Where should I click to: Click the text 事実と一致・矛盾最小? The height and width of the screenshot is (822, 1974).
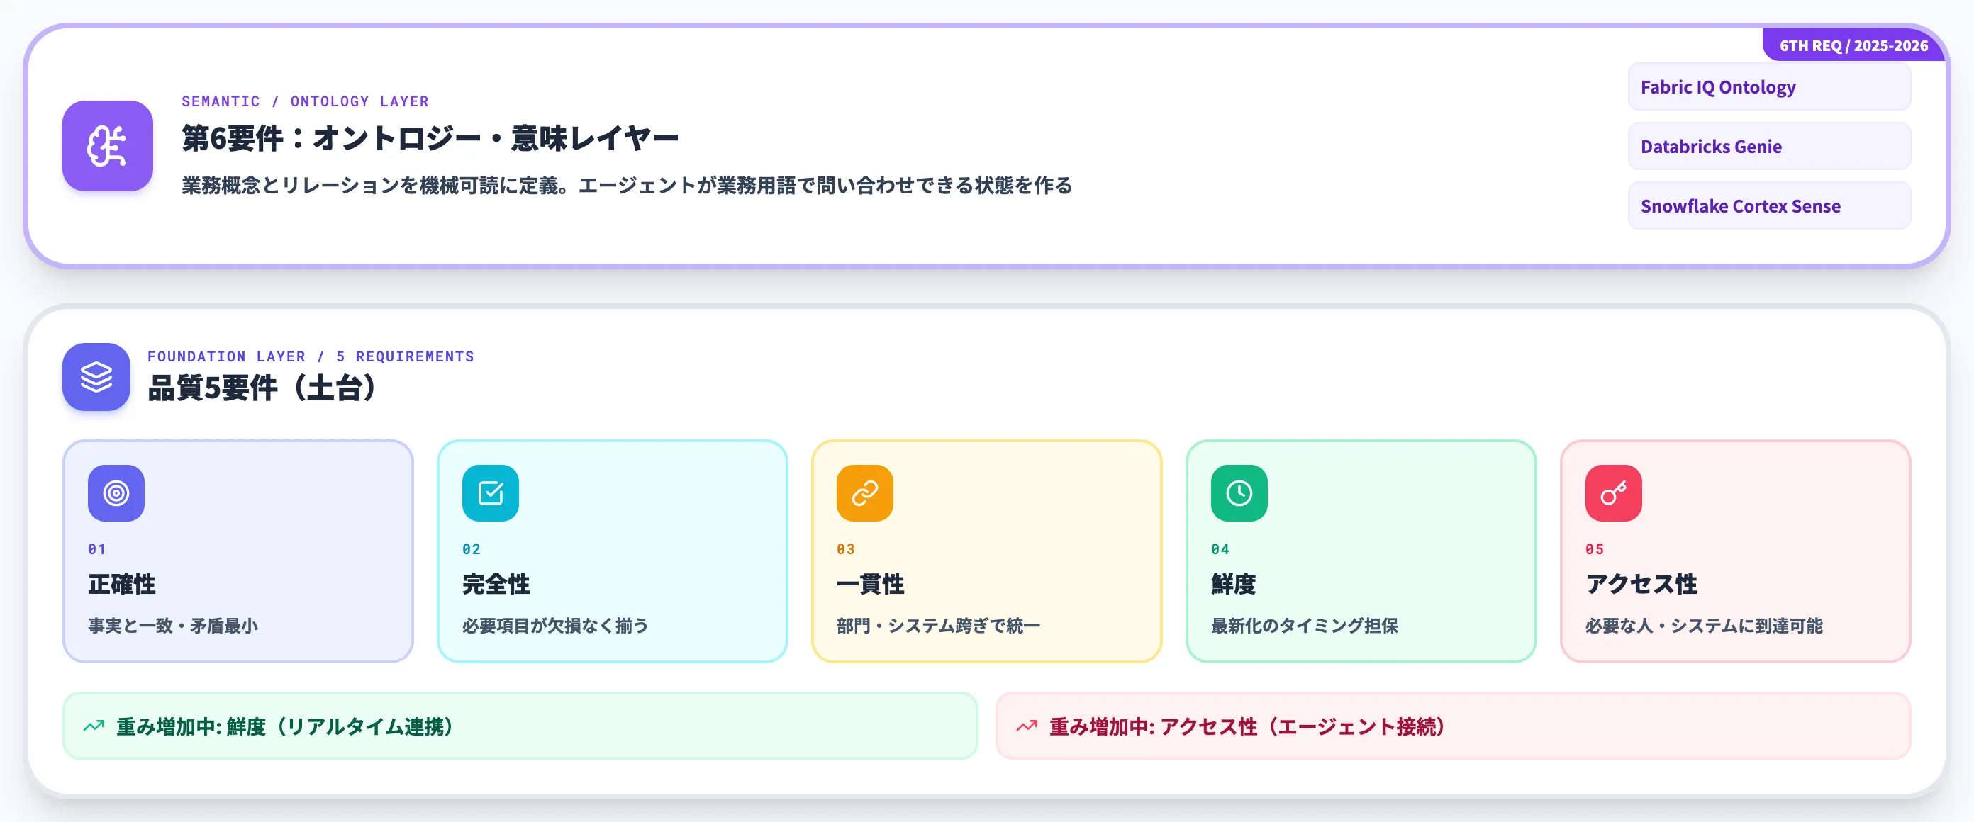click(x=172, y=626)
